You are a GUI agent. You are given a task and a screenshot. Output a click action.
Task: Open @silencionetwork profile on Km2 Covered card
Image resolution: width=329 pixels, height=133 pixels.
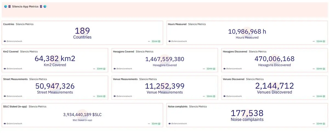tap(13, 69)
